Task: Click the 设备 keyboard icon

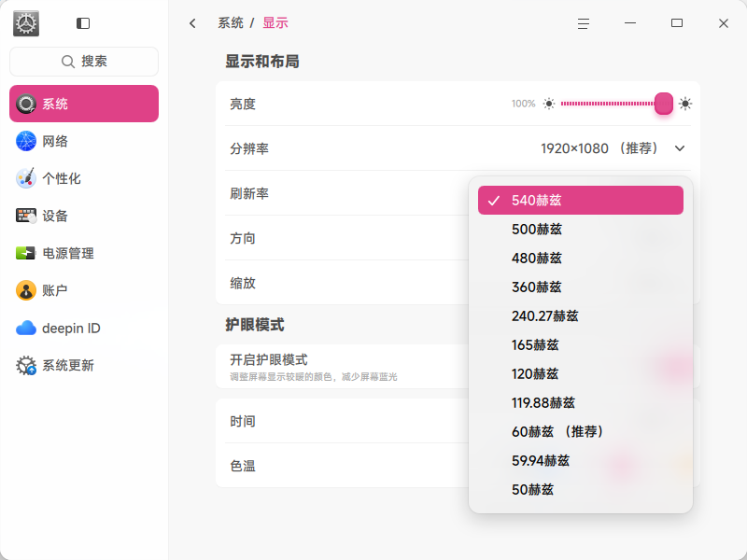Action: 26,216
